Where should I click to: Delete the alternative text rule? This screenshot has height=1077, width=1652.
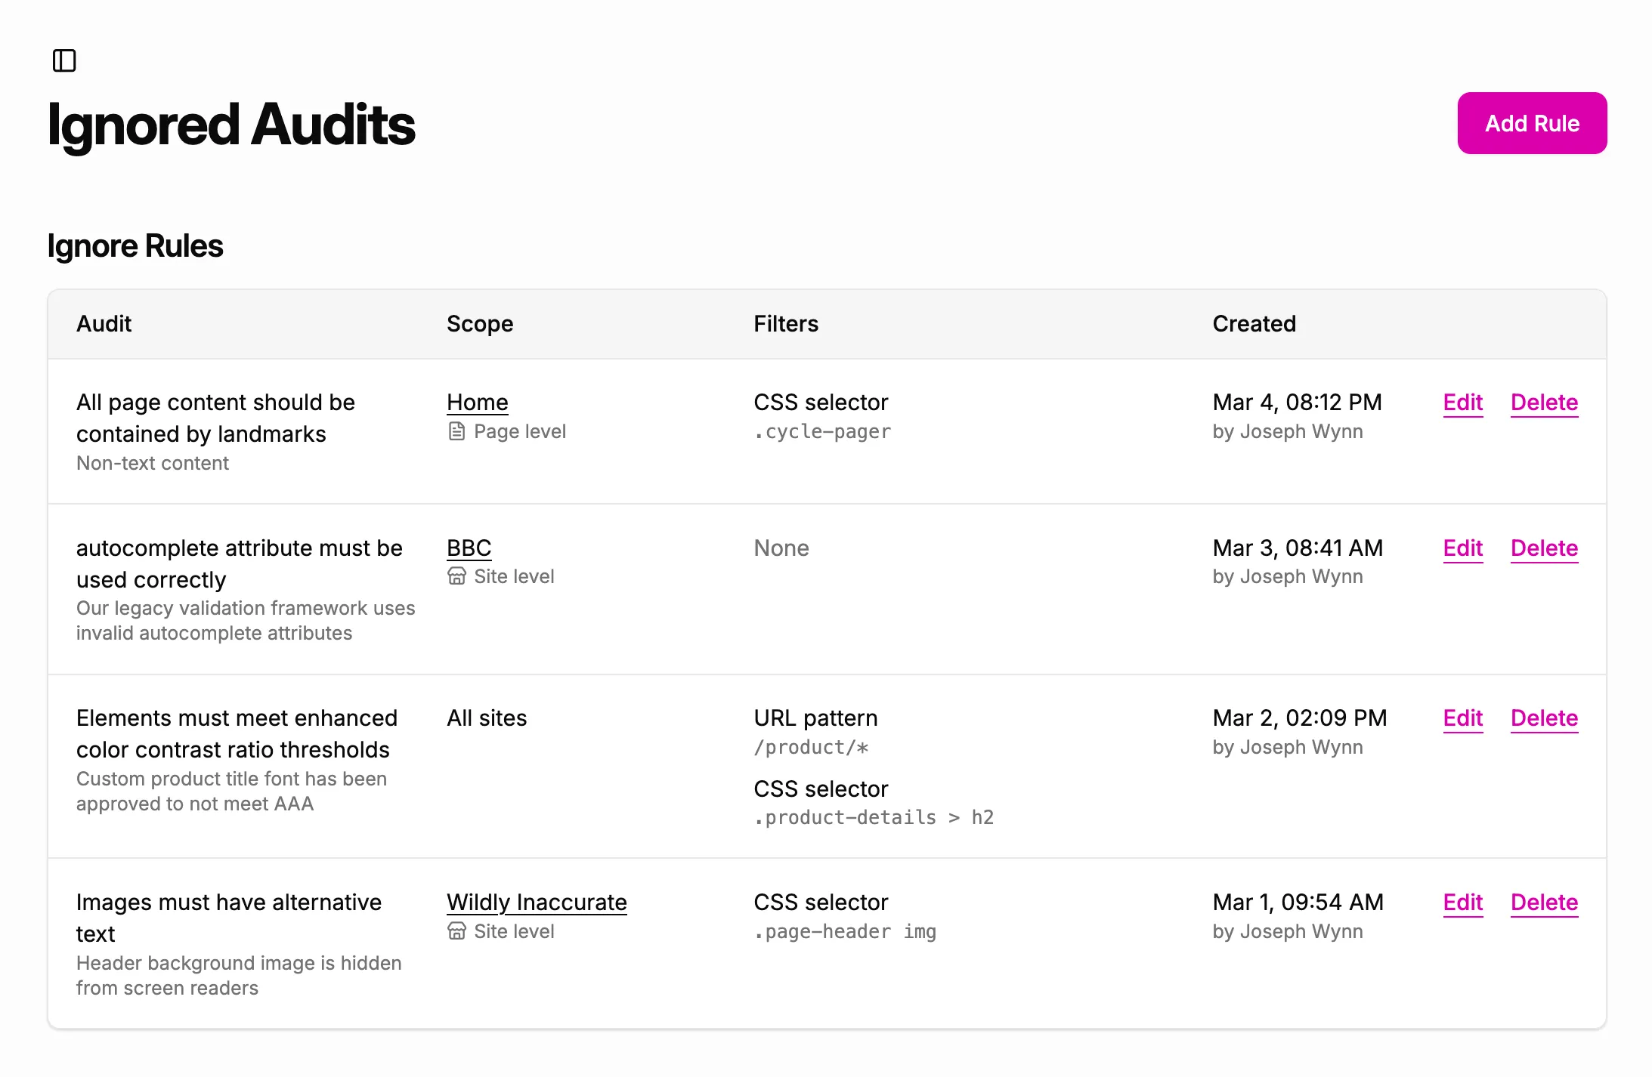point(1544,903)
